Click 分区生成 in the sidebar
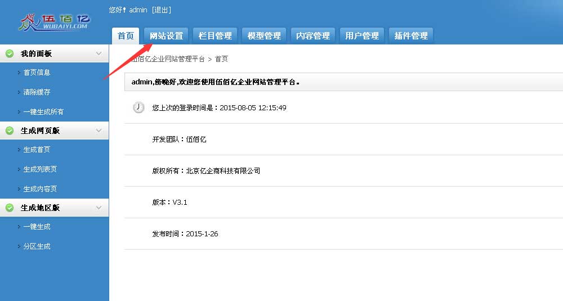This screenshot has height=301, width=563. (37, 246)
